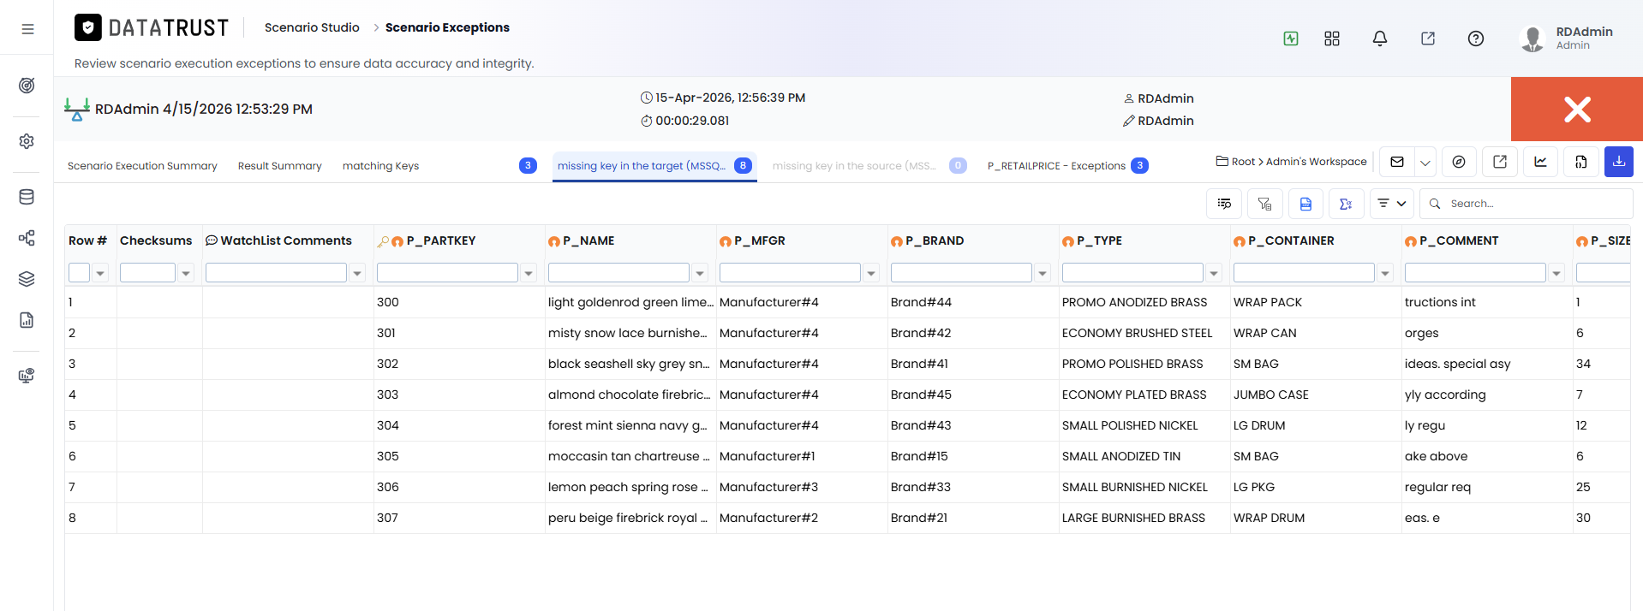Select 'ECONOMY BRUSHED STEEL' cell
Screen dimensions: 1643x611
click(1144, 333)
